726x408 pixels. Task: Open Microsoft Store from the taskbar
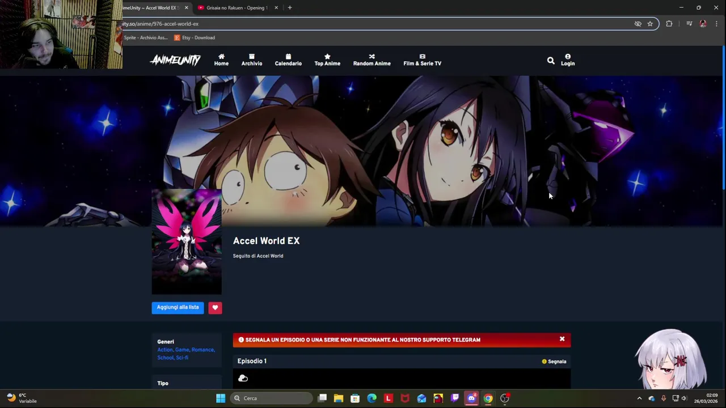[x=355, y=398]
